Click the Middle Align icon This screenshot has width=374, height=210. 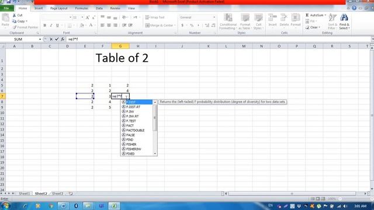[109, 17]
